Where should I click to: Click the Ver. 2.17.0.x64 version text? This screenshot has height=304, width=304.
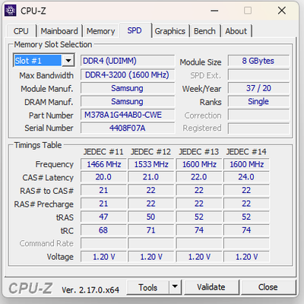click(x=90, y=290)
